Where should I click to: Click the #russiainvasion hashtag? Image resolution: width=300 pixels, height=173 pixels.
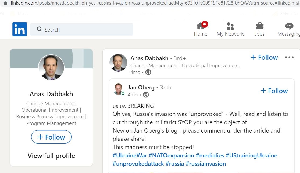click(x=206, y=164)
